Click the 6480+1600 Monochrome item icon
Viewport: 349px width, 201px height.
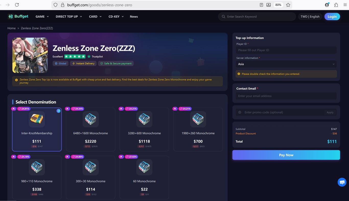[x=91, y=119]
